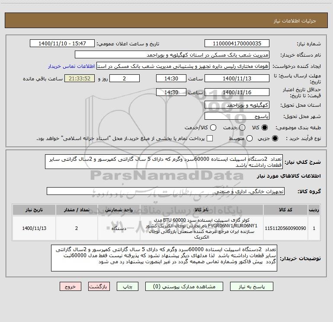Viewport: 333px width, 322px height.
Task: Click the buyer organization name field
Action: tap(172, 55)
